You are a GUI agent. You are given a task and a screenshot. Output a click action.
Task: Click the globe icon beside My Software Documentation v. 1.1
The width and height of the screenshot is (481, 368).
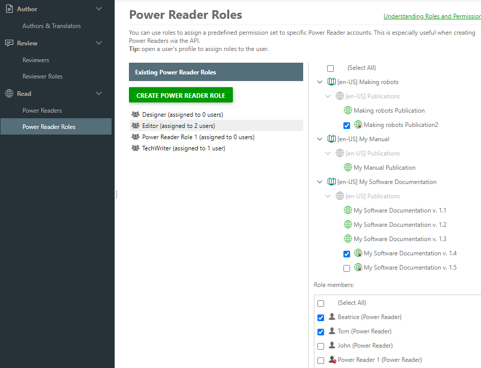(x=348, y=210)
